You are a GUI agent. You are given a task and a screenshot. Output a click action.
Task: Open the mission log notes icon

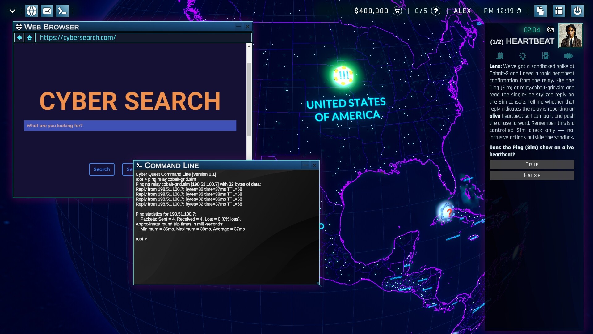coord(500,56)
